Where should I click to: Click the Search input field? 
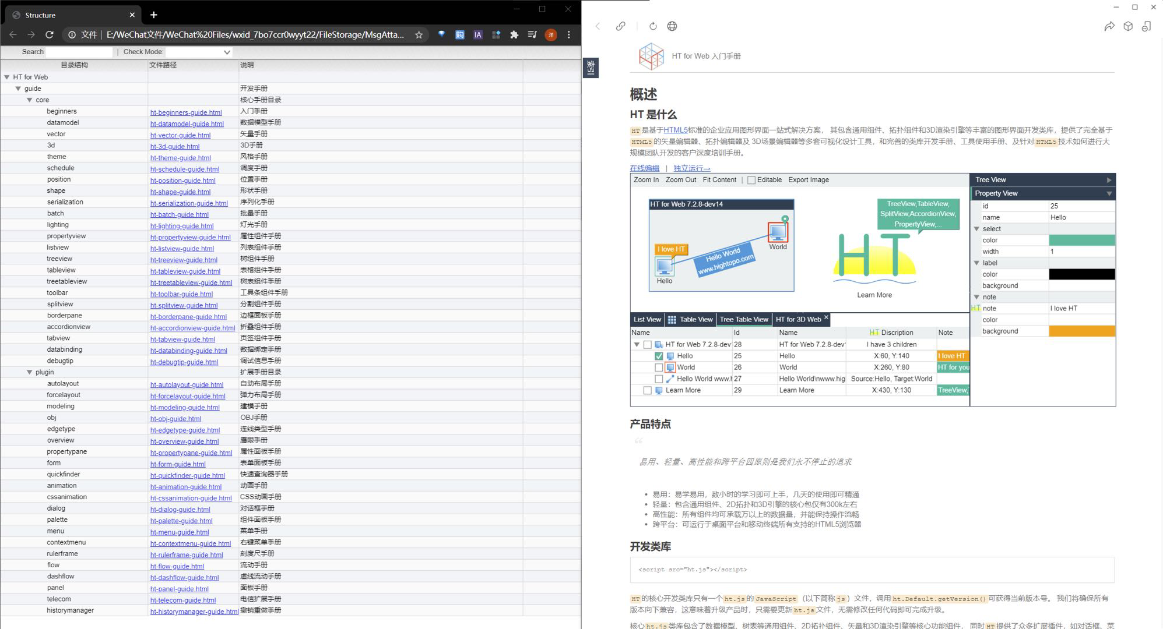coord(79,52)
